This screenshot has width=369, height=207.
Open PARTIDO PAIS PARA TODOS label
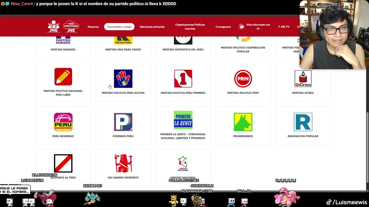[123, 49]
